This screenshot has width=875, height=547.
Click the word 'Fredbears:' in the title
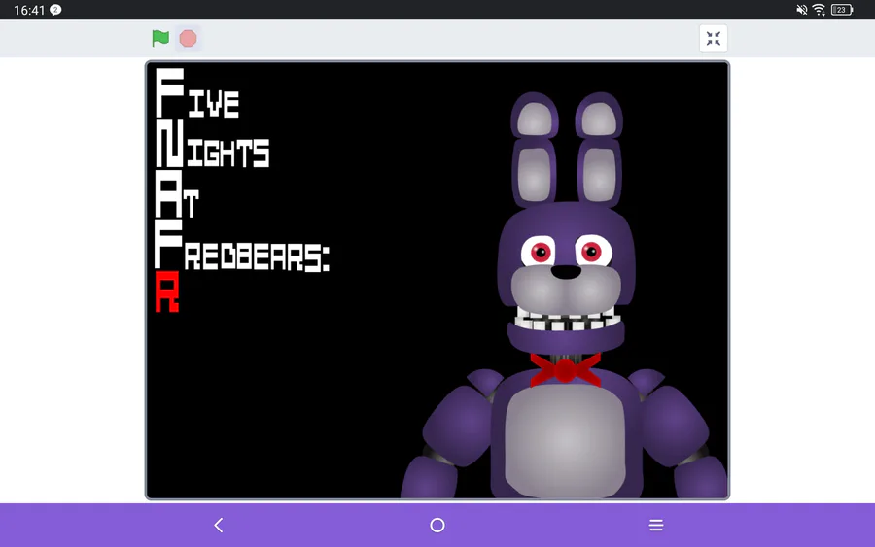pyautogui.click(x=242, y=246)
